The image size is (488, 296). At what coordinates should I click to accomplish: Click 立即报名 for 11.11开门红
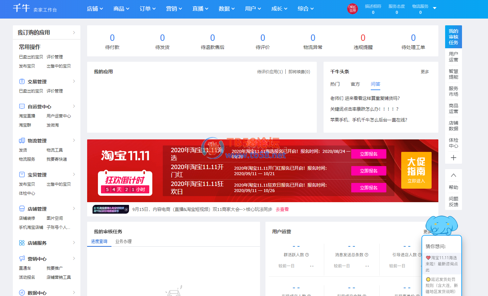[369, 171]
